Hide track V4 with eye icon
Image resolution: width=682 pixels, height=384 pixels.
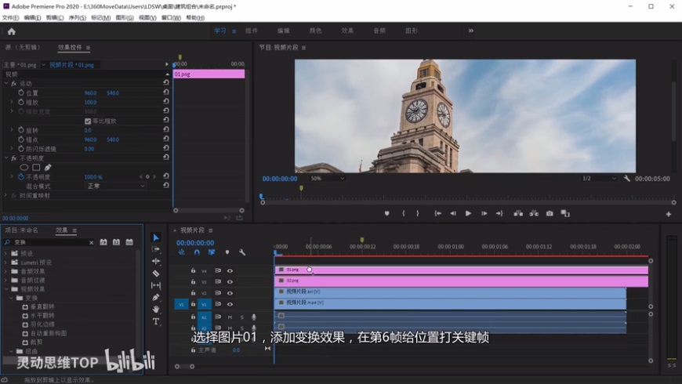click(230, 270)
